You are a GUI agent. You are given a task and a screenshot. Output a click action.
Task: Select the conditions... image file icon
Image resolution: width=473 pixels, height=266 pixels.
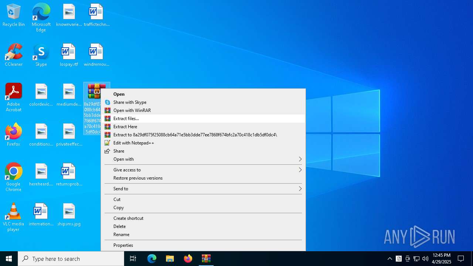click(x=41, y=135)
